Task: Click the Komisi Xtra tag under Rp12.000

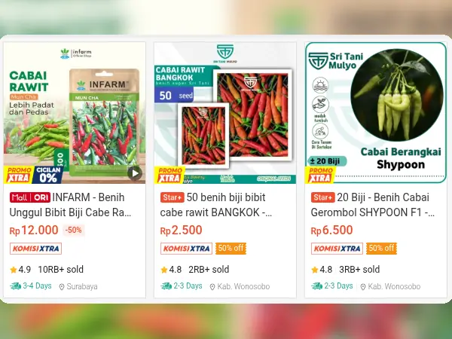Action: (x=35, y=249)
